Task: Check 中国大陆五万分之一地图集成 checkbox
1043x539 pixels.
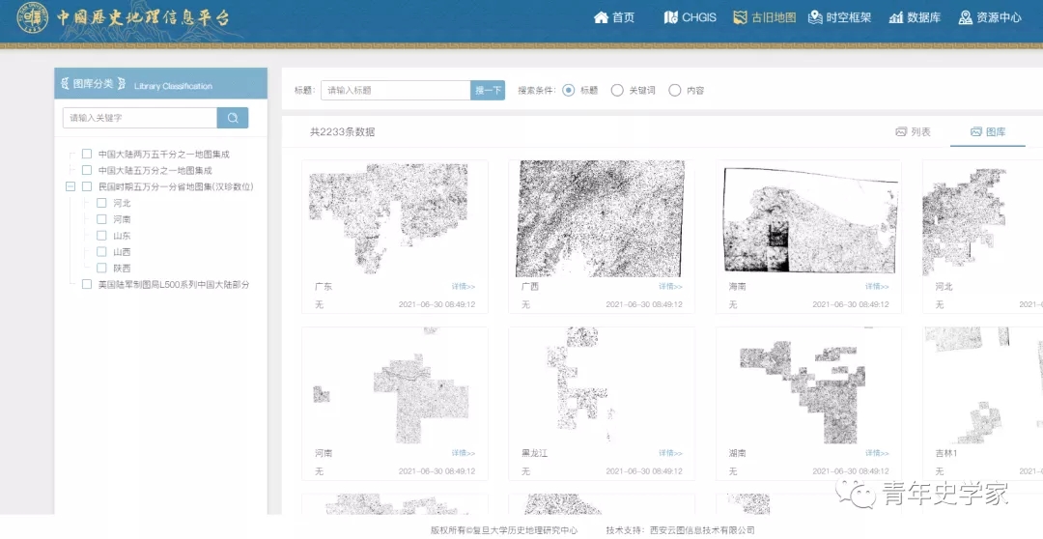Action: coord(87,170)
